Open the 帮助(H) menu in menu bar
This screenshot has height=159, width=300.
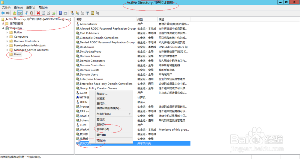[43, 7]
